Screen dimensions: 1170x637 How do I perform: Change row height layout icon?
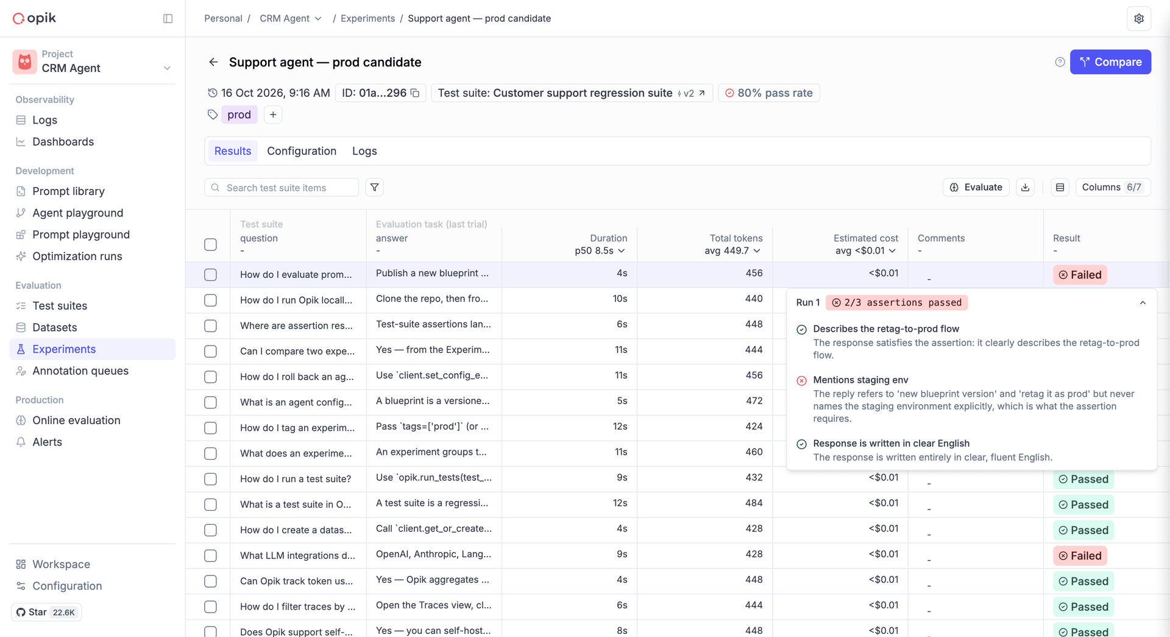click(1060, 187)
